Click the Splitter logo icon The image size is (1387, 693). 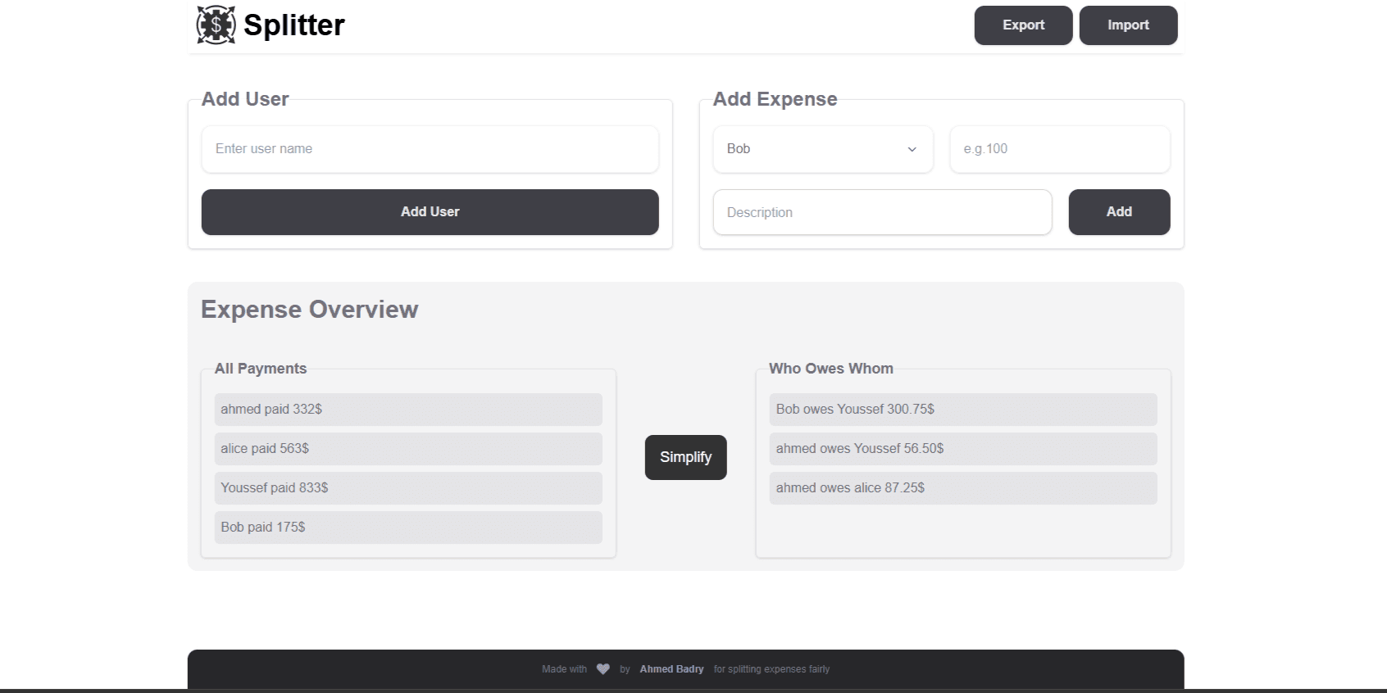coord(216,25)
